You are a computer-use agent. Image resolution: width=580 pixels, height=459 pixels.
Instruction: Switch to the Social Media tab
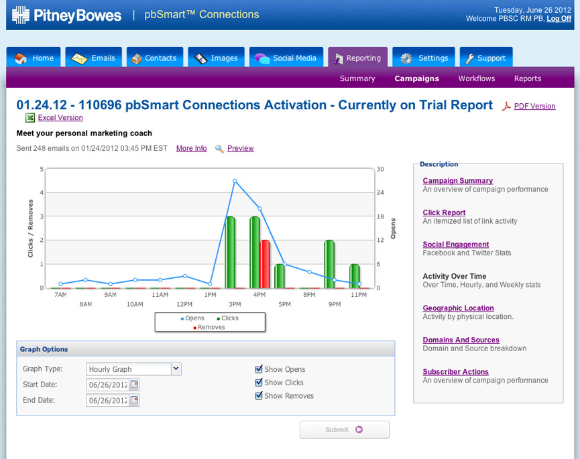[286, 57]
